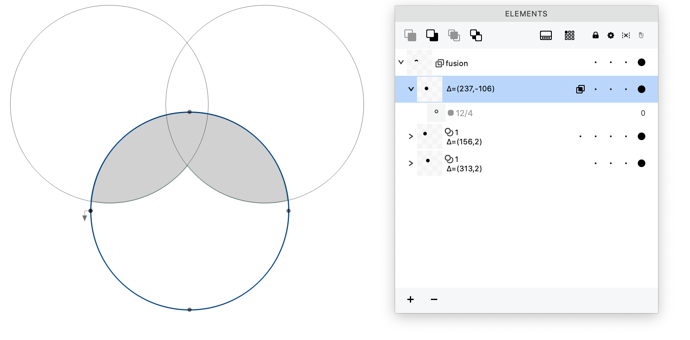Add a new element with plus
Image resolution: width=690 pixels, height=340 pixels.
click(411, 300)
